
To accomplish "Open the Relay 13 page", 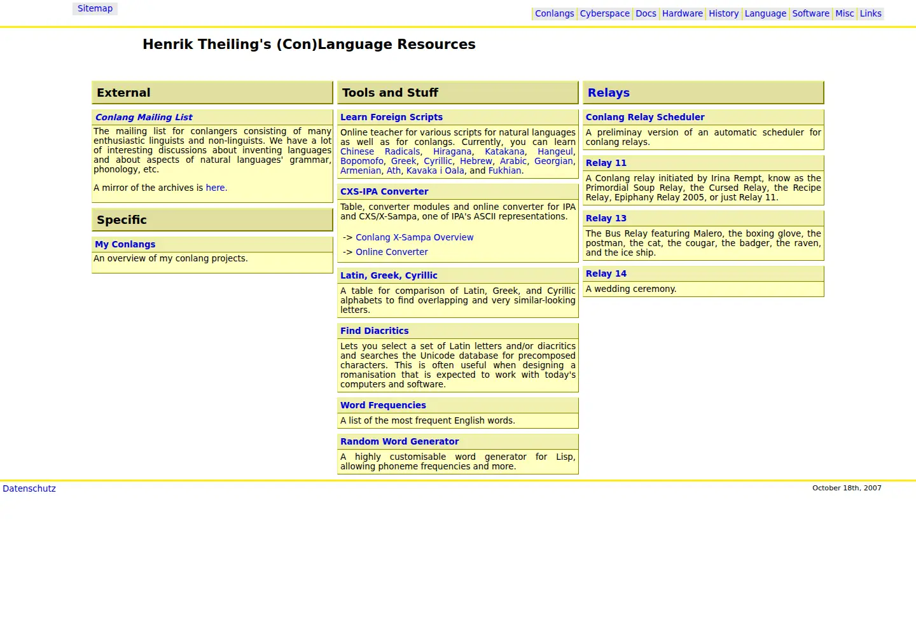I will click(606, 218).
